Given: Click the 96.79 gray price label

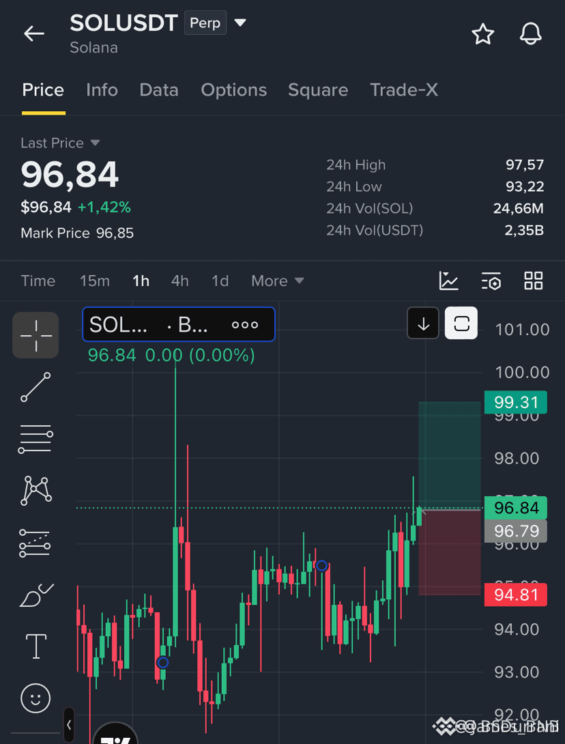Looking at the screenshot, I should pos(516,531).
